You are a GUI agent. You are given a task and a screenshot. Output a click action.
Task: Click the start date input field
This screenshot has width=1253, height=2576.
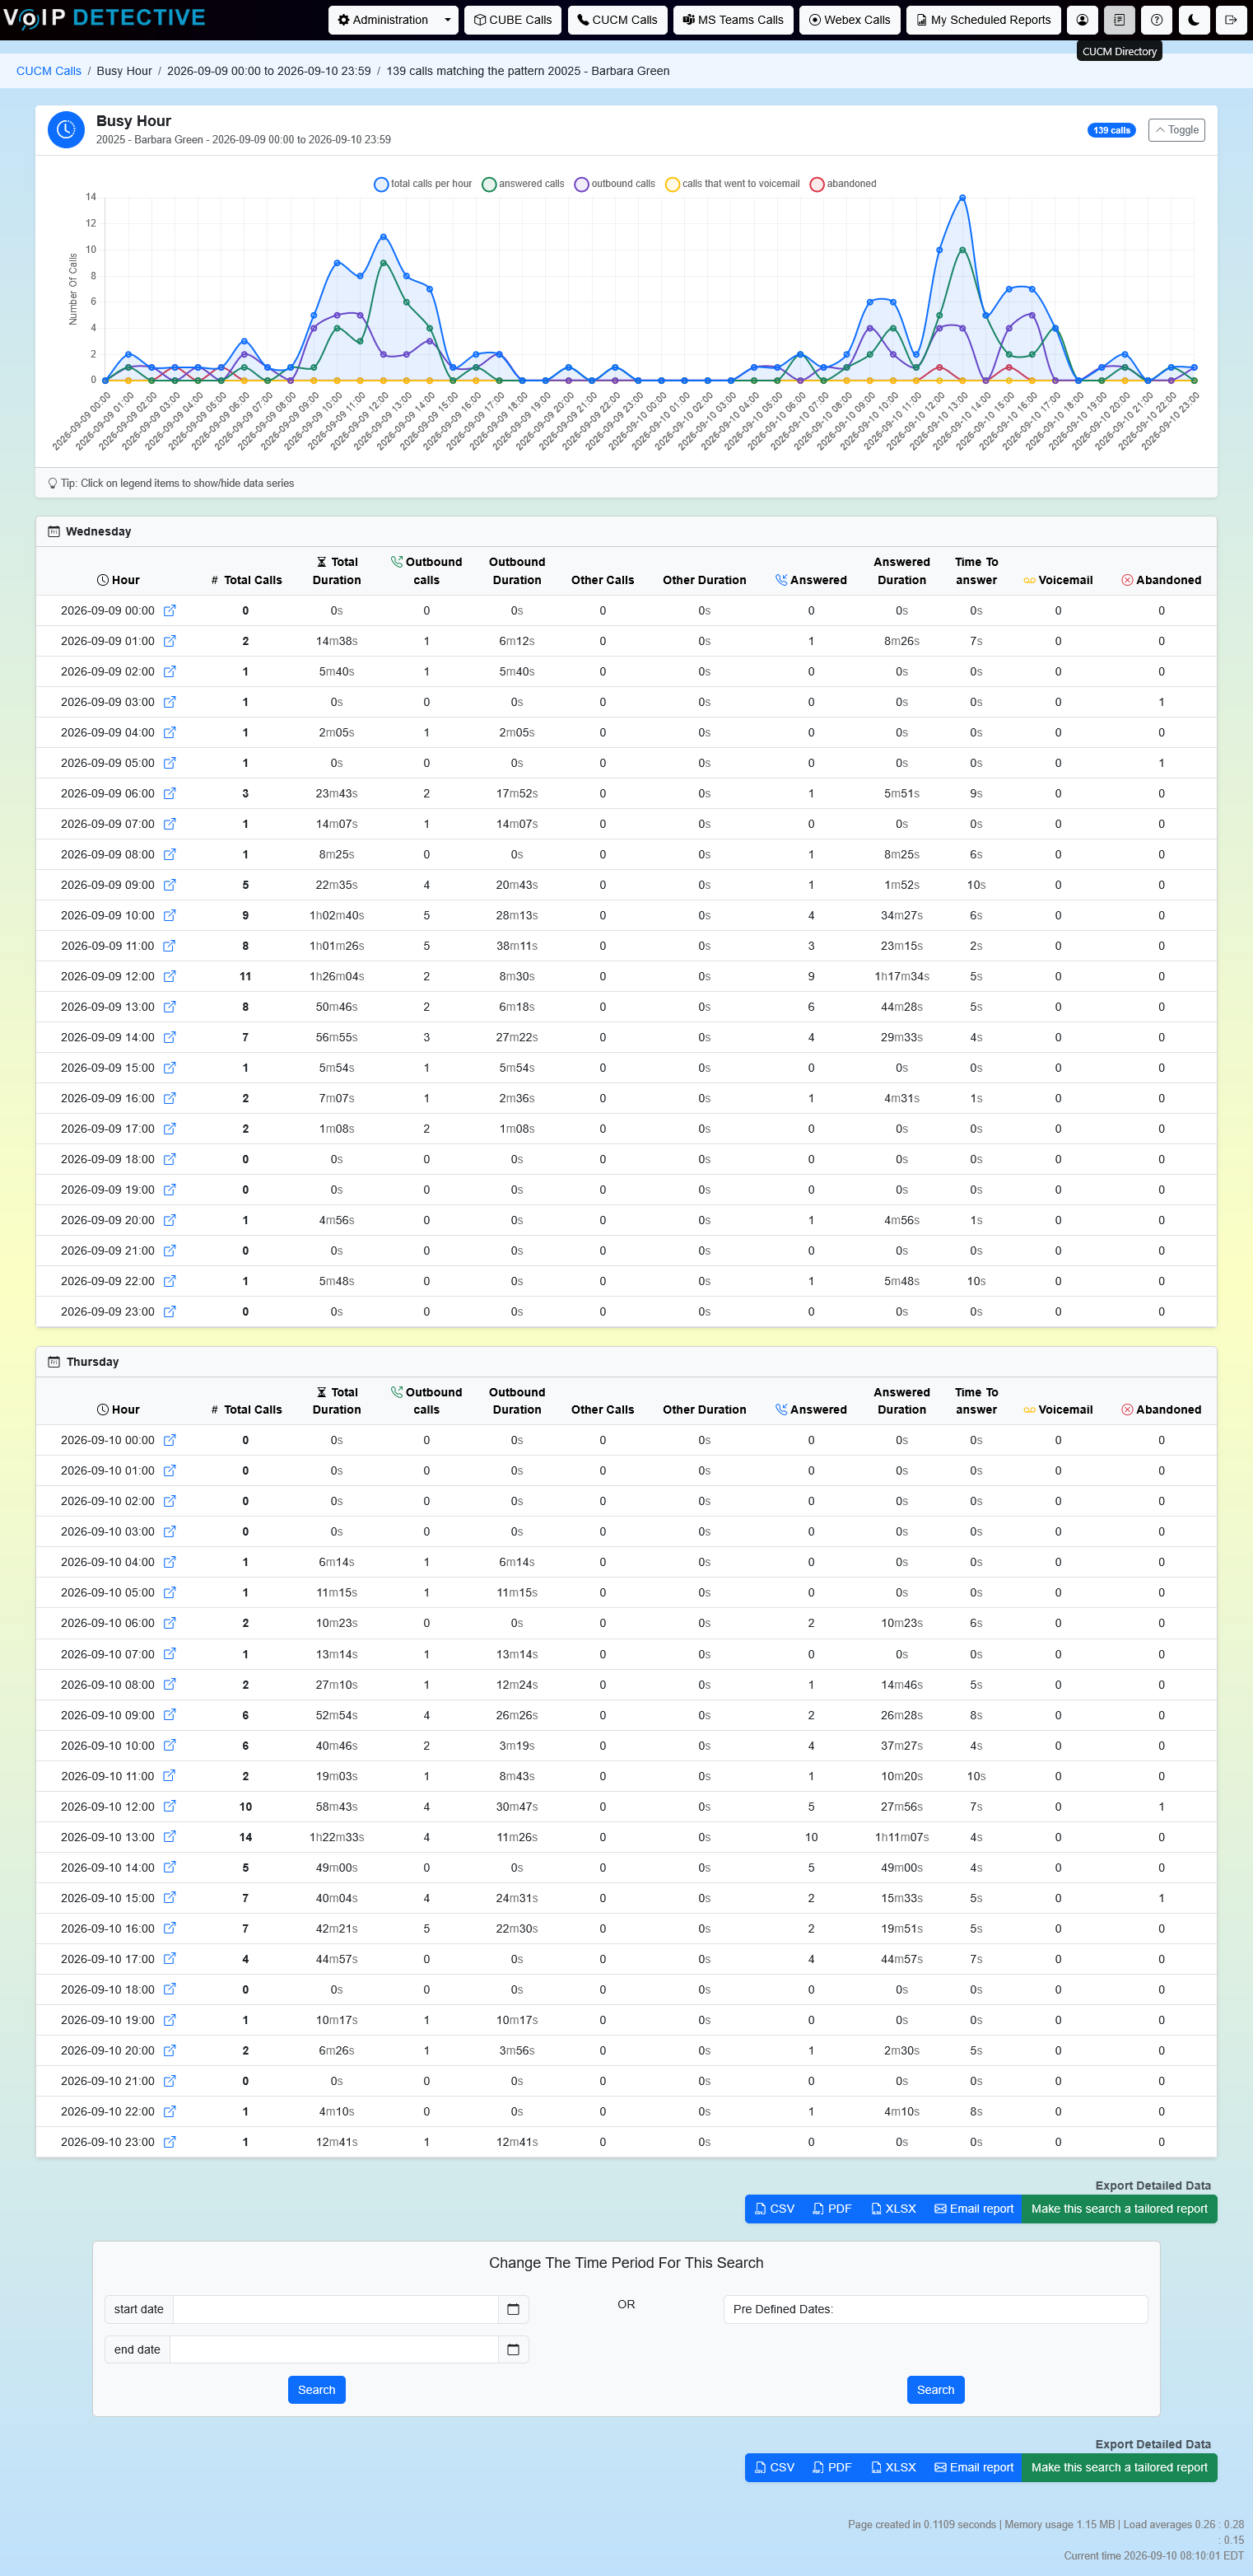[x=336, y=2309]
